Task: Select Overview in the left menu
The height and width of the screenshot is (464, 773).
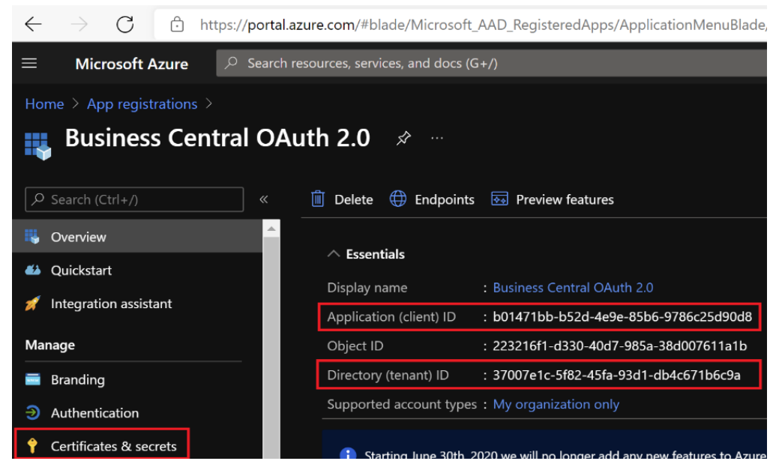Action: tap(78, 237)
